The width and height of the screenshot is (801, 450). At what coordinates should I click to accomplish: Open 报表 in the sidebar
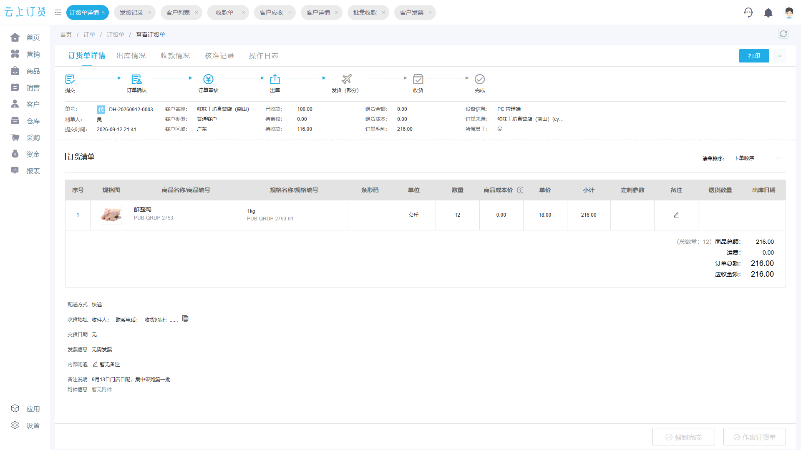(x=25, y=171)
